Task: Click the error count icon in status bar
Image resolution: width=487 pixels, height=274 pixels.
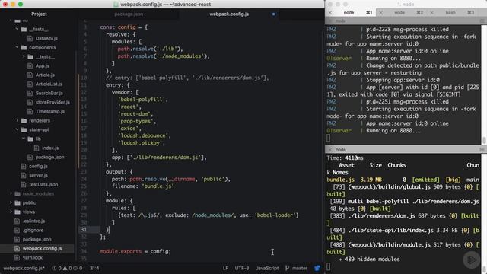Action: (54, 268)
